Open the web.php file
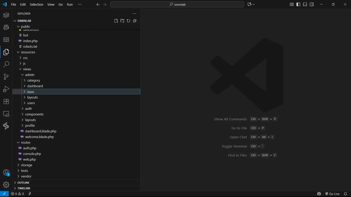 tap(29, 159)
